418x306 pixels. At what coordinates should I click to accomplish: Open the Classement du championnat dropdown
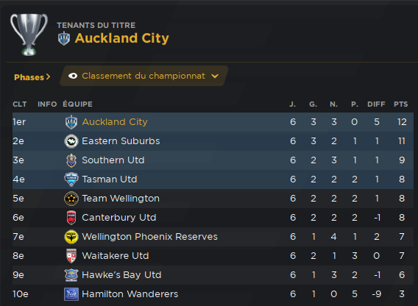(144, 76)
